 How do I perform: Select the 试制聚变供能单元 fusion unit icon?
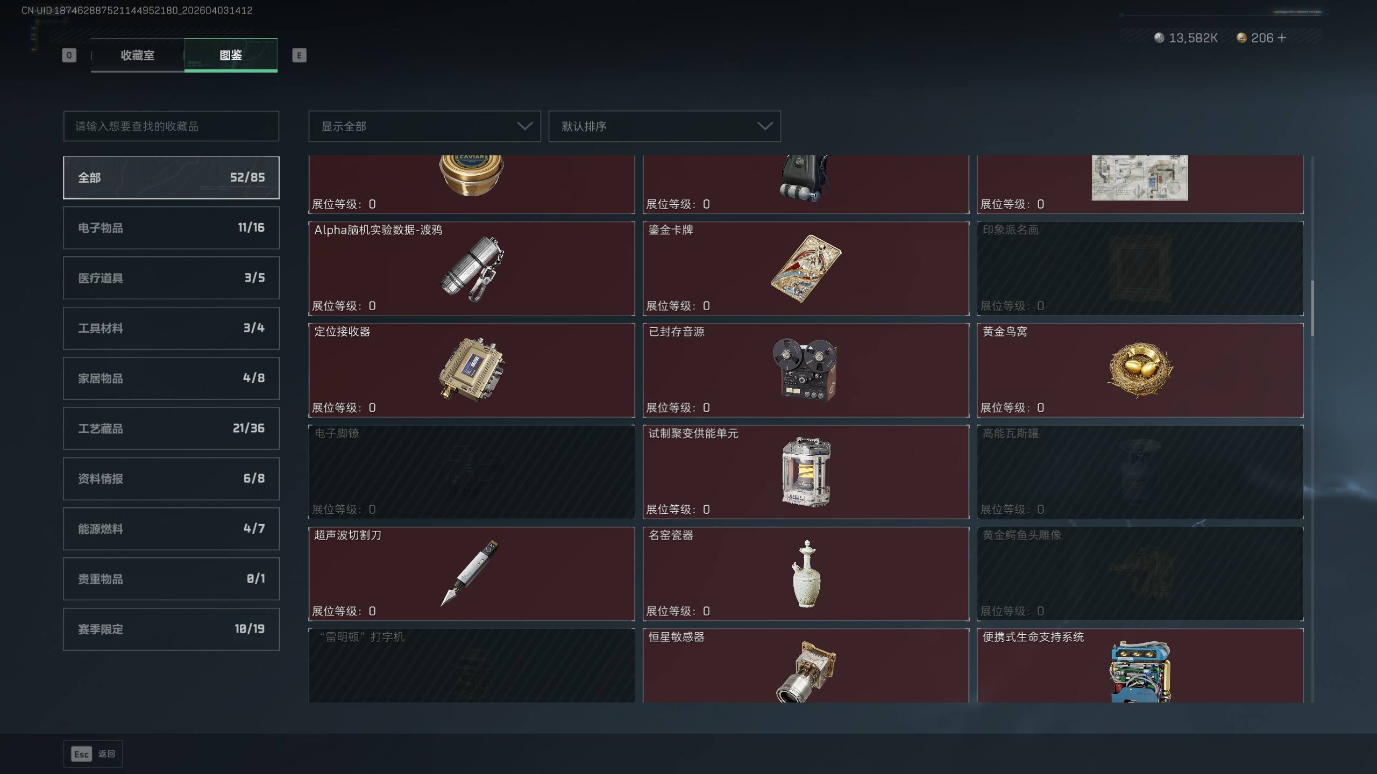806,471
